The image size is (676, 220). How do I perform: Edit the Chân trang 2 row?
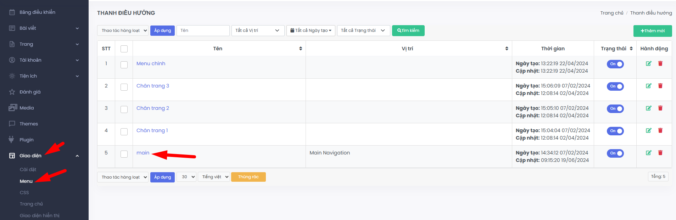coord(649,108)
